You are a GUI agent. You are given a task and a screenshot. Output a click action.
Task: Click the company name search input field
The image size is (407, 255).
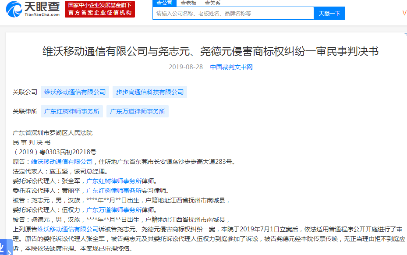[x=233, y=13]
